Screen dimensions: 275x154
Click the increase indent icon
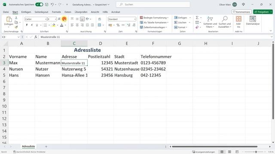(x=92, y=25)
